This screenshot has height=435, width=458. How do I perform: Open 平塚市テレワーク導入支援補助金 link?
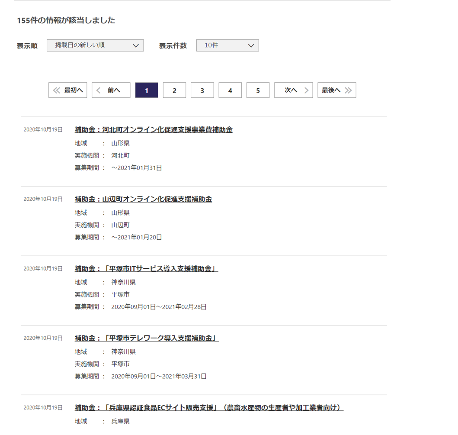point(147,338)
